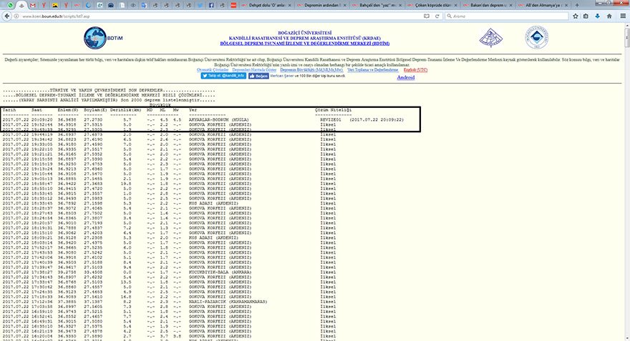The height and width of the screenshot is (341, 630).
Task: Open the Gmail pinned tab
Action: click(x=33, y=4)
